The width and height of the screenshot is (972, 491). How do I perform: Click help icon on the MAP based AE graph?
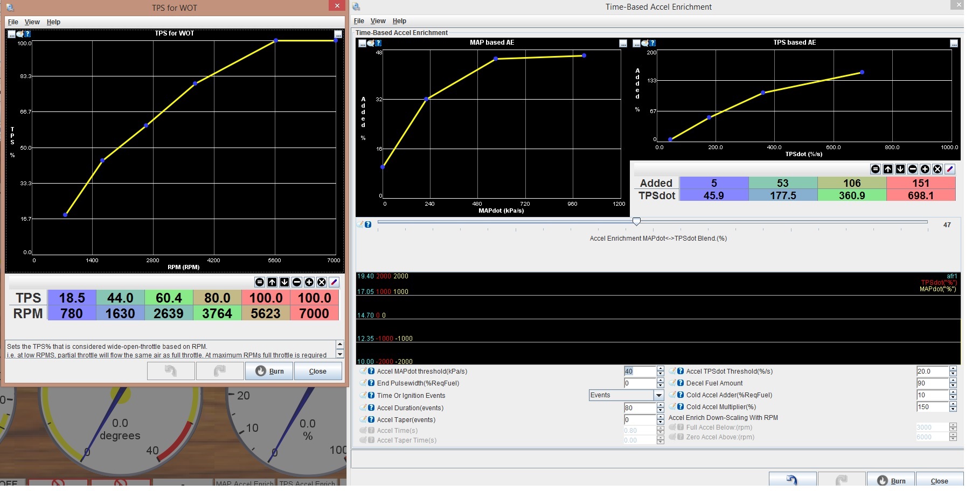(378, 43)
